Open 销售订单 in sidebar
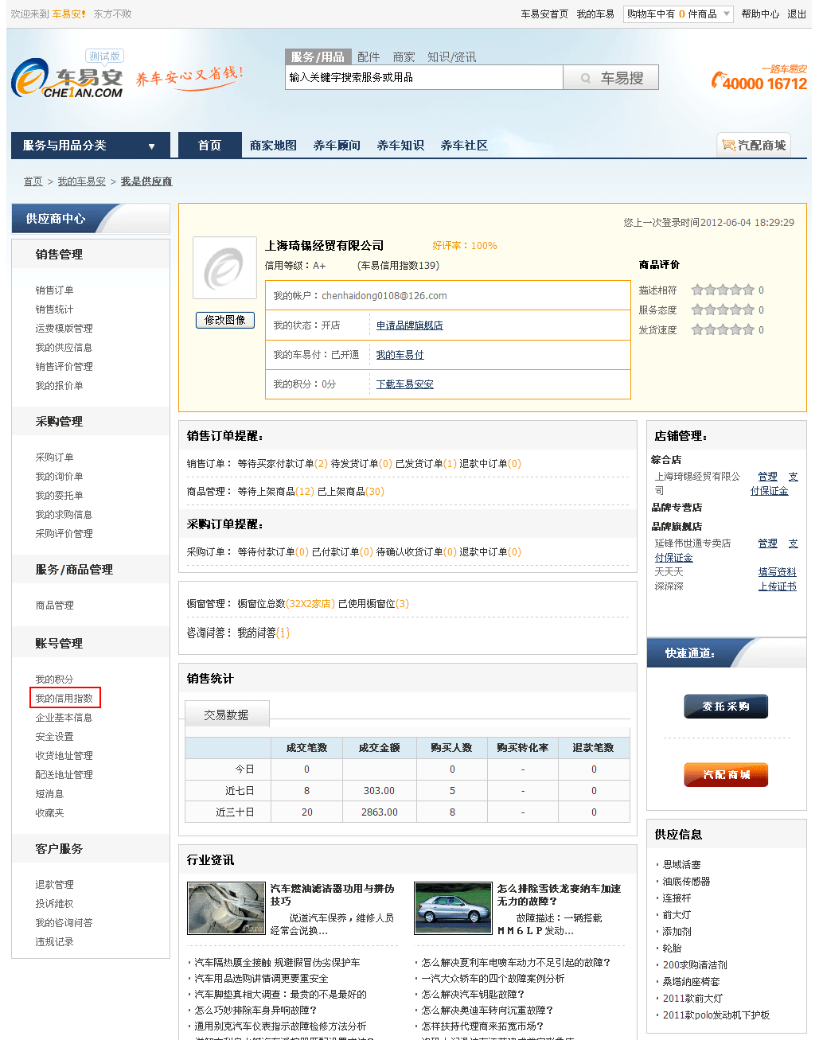 [54, 290]
